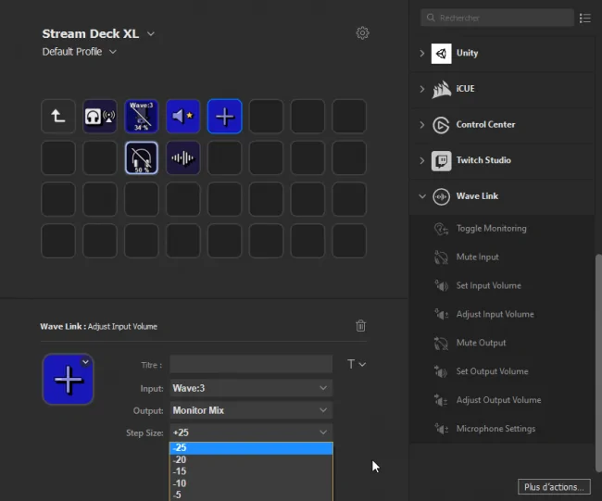Select the speaker with star key
The width and height of the screenshot is (602, 501).
tap(183, 117)
